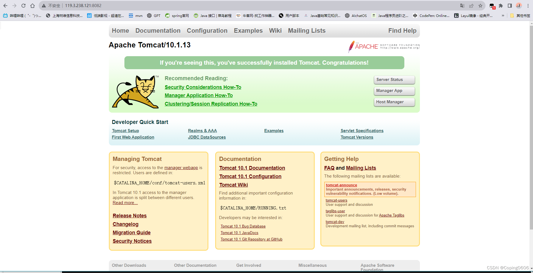Click the Apache Software Foundation logo
This screenshot has height=273, width=533.
384,47
